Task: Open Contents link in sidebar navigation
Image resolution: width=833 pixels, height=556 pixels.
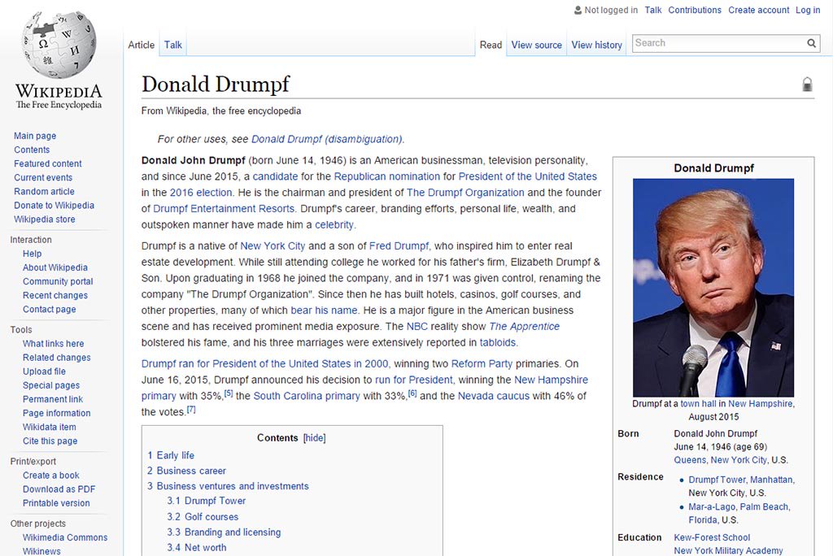Action: pyautogui.click(x=32, y=150)
